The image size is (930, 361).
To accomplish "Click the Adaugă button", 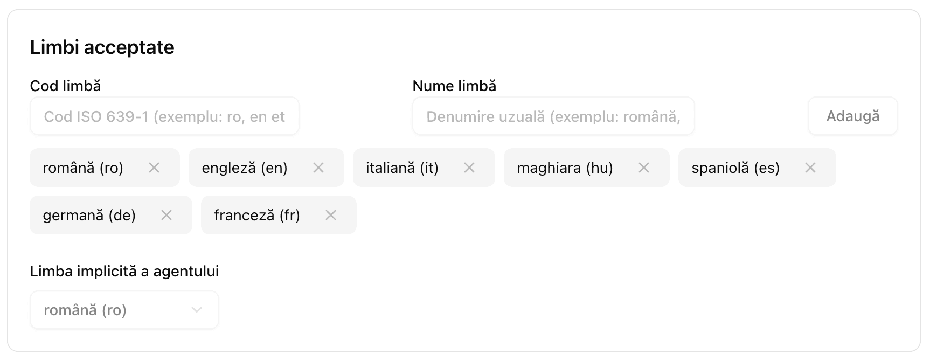I will click(853, 116).
